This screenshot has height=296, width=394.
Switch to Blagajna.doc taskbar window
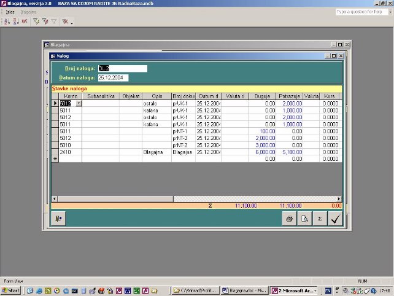(x=243, y=290)
